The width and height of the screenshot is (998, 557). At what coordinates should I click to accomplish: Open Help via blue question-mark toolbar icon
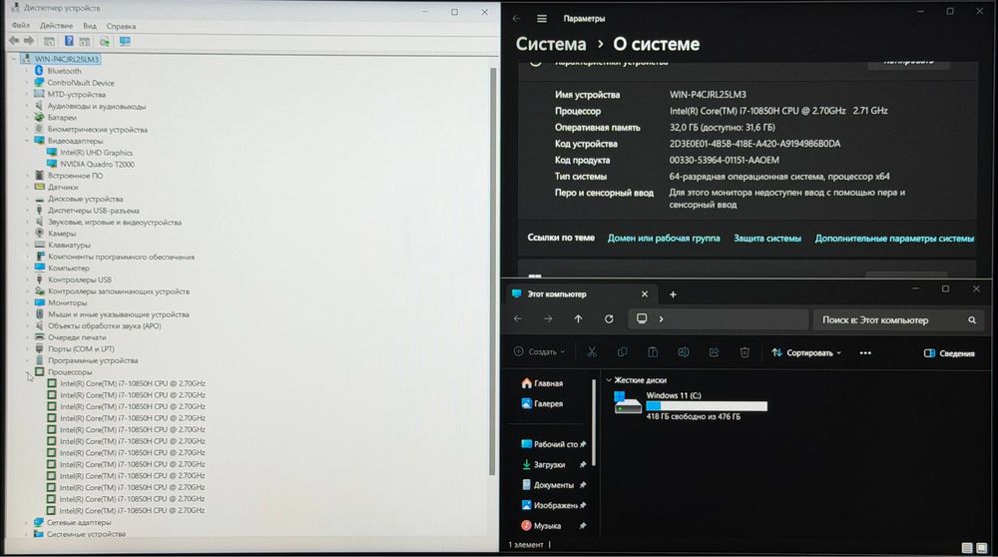point(69,41)
